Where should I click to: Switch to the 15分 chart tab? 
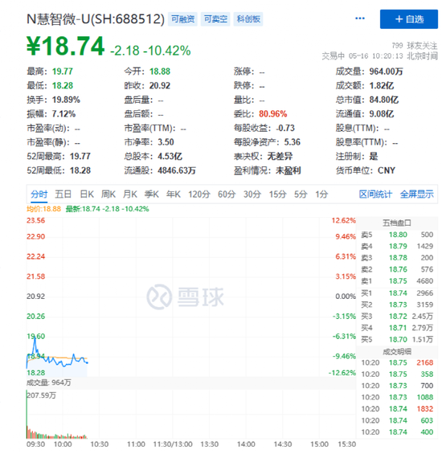click(277, 194)
